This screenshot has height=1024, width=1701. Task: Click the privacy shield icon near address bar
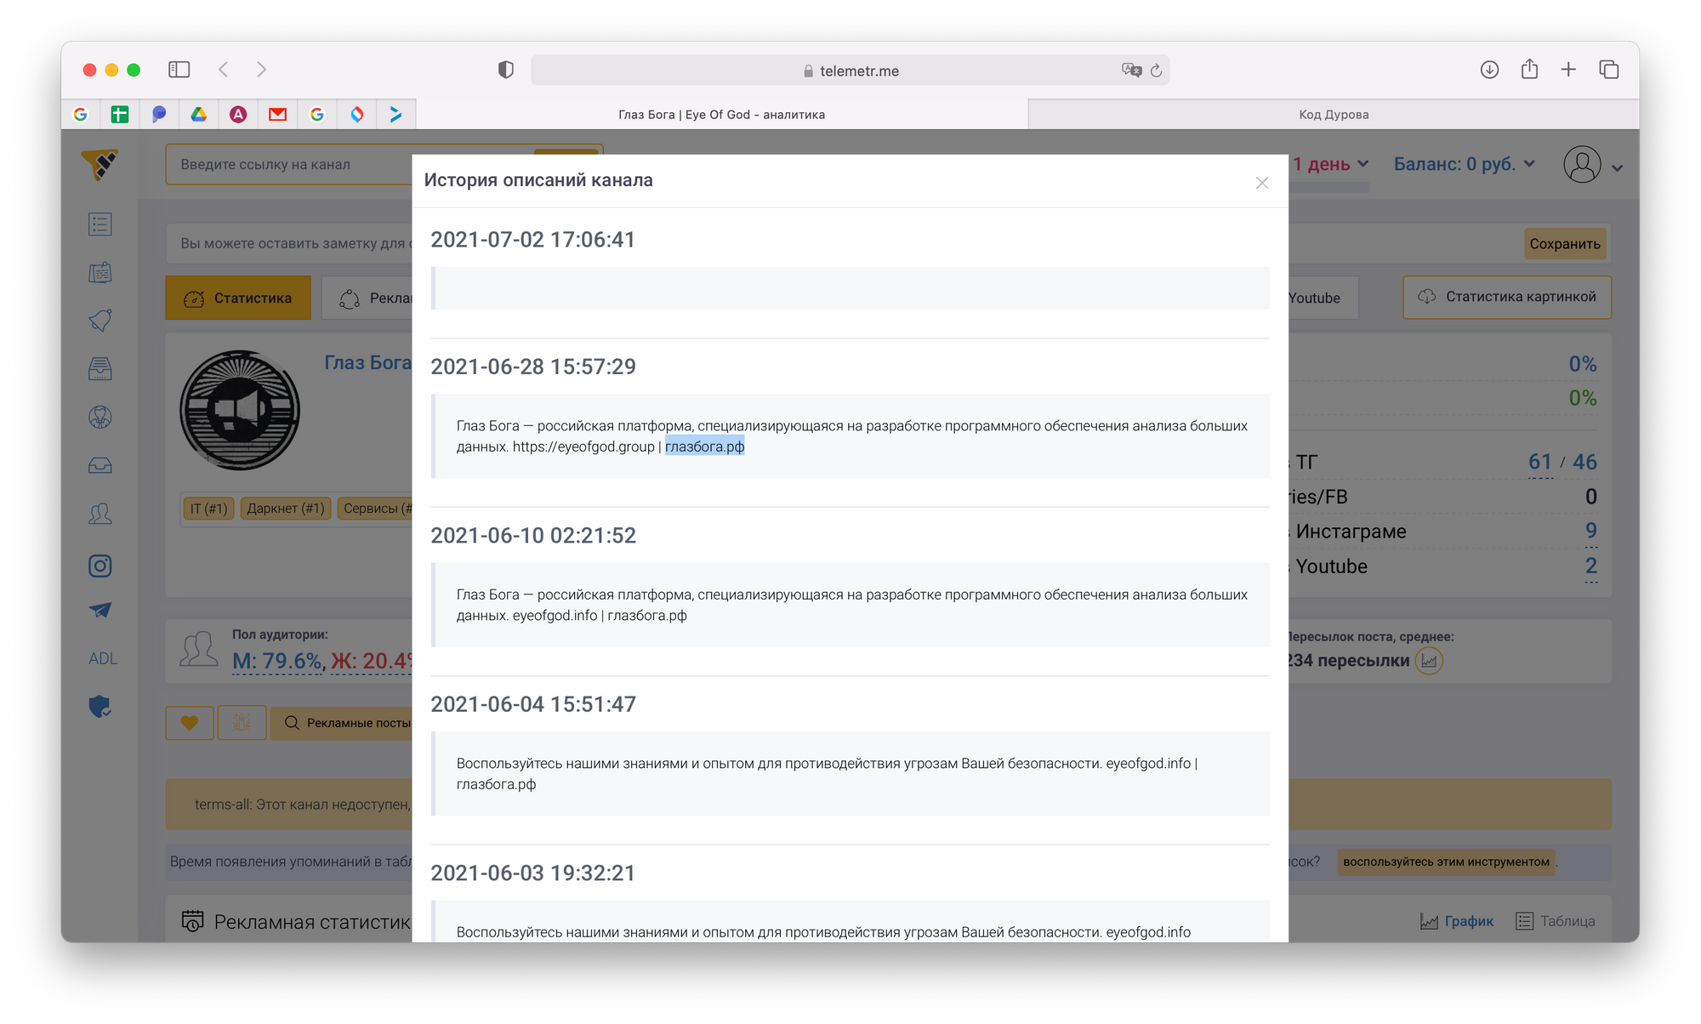coord(506,70)
